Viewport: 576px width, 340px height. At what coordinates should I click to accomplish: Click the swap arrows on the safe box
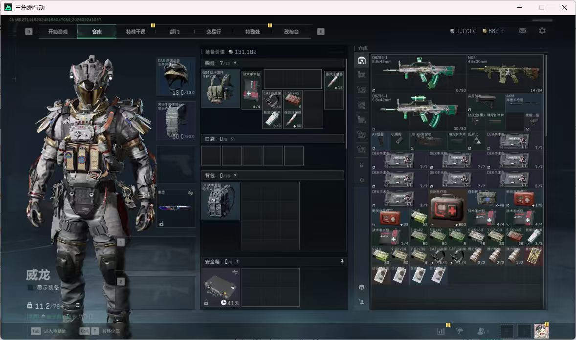pyautogui.click(x=235, y=272)
